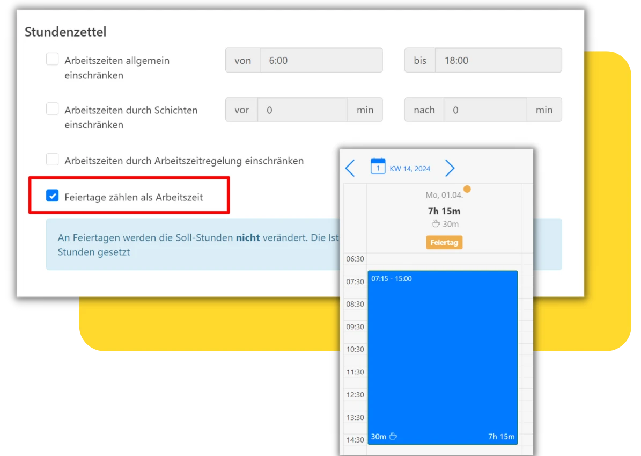The width and height of the screenshot is (641, 456).
Task: Uncheck Feiertage zählen als Arbeitszeit
Action: (53, 196)
